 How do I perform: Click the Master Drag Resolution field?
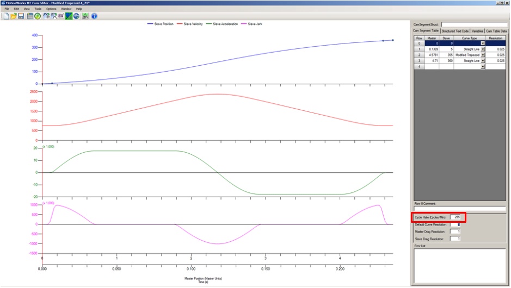coord(455,231)
